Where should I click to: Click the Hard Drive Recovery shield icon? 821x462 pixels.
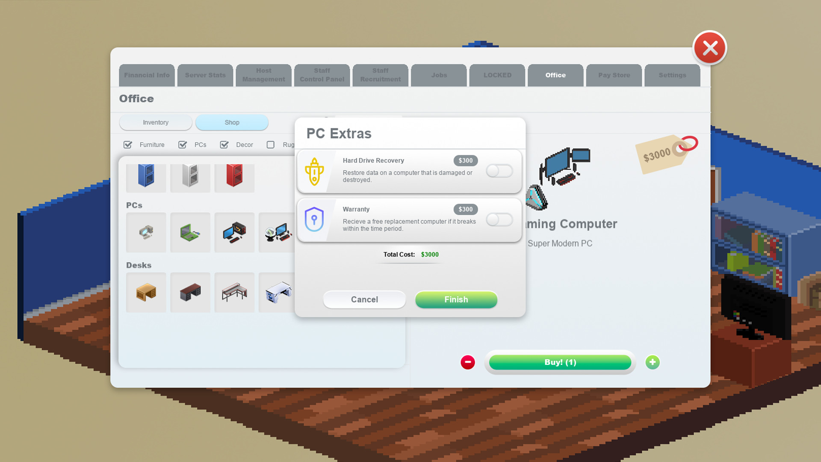point(314,169)
